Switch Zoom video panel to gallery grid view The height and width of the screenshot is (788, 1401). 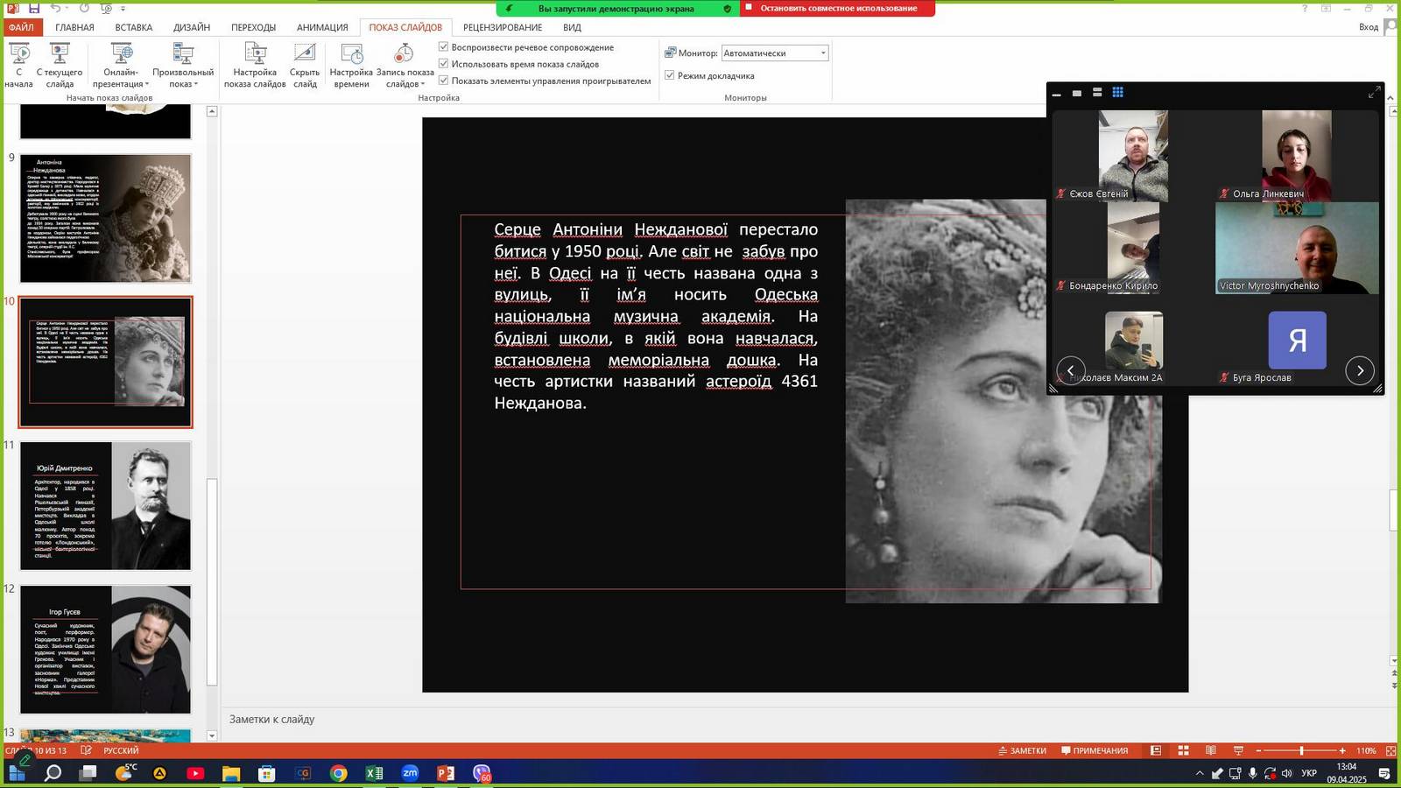(x=1118, y=92)
